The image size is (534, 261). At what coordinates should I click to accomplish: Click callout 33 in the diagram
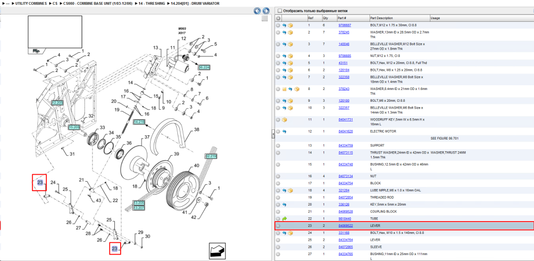[x=102, y=127]
